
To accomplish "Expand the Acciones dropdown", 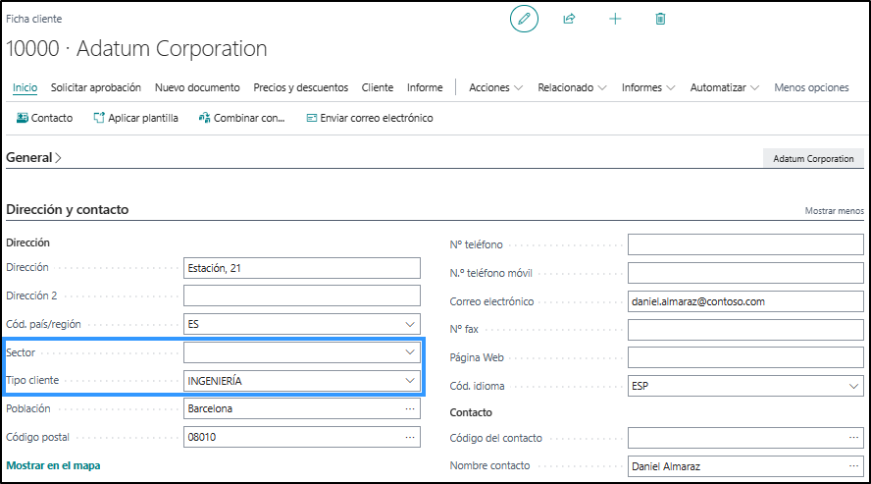I will click(496, 87).
